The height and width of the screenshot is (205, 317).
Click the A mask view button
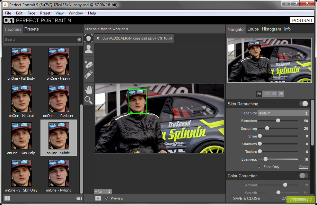pyautogui.click(x=98, y=198)
